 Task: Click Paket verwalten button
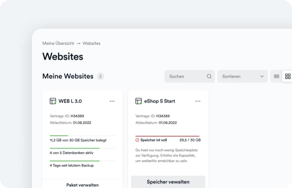83,185
